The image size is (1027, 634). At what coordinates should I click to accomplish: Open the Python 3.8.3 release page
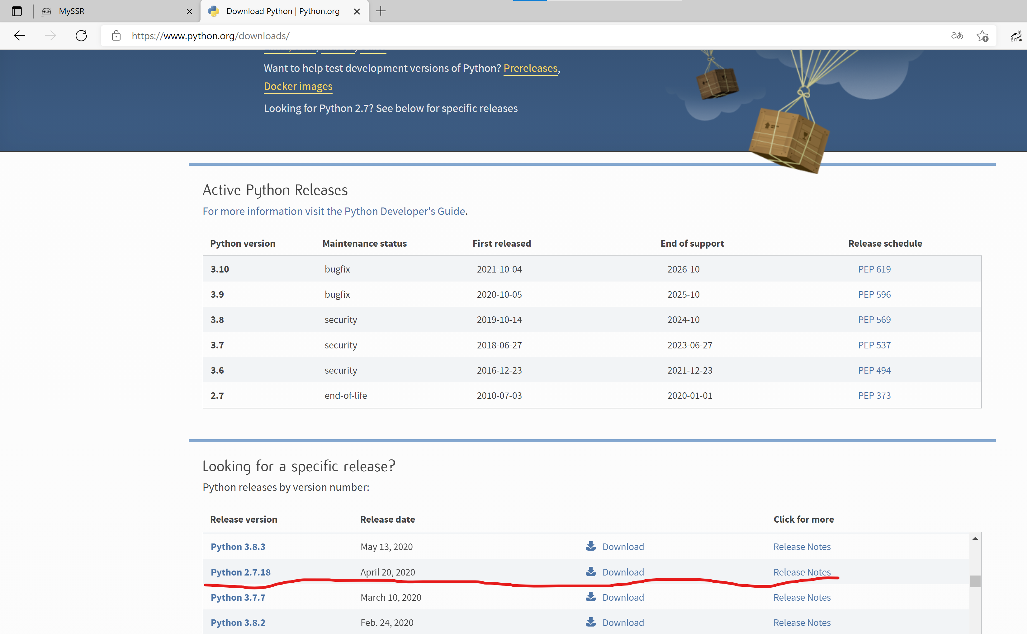[238, 547]
